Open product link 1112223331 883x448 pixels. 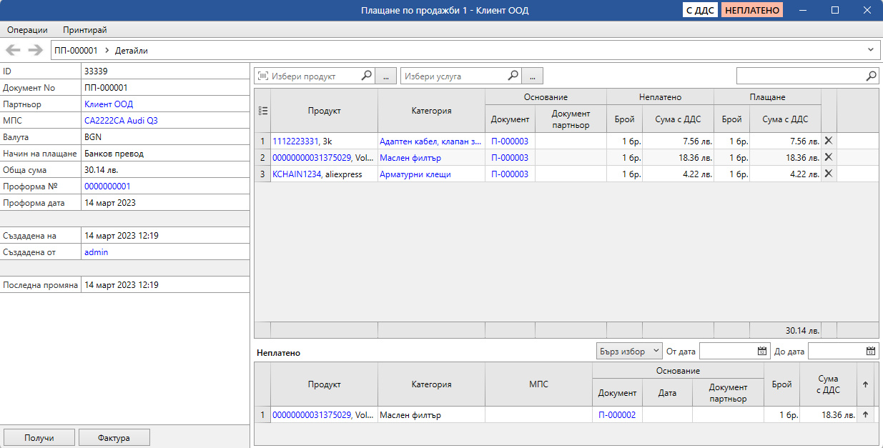pyautogui.click(x=296, y=141)
